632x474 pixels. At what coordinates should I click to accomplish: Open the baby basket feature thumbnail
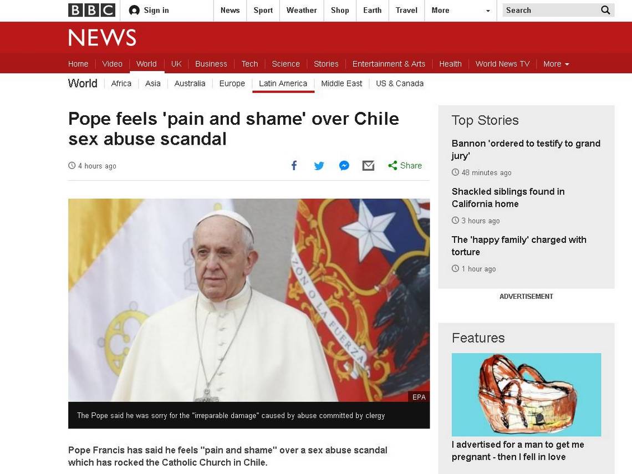(x=526, y=395)
